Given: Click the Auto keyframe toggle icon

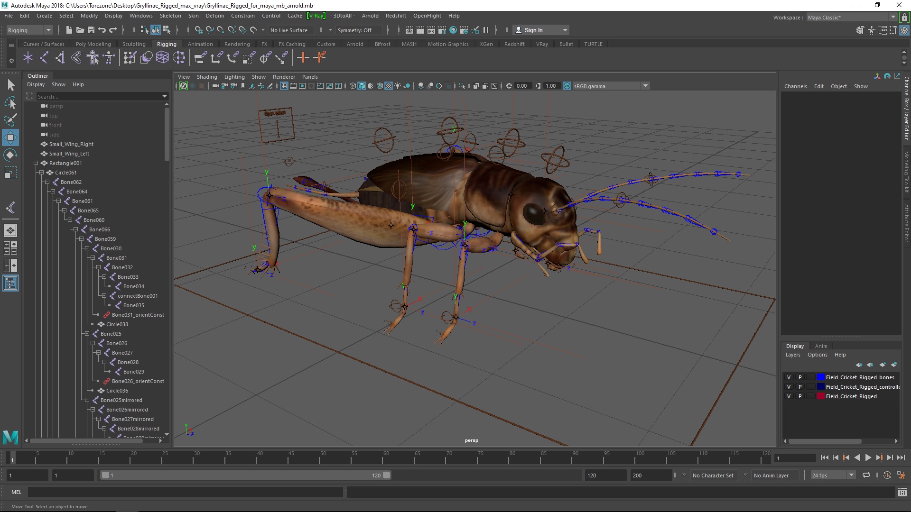Looking at the screenshot, I should pos(887,475).
